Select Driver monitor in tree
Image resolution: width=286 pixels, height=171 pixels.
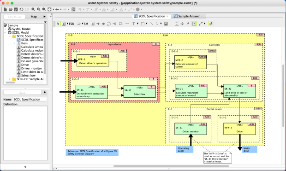tap(31, 68)
